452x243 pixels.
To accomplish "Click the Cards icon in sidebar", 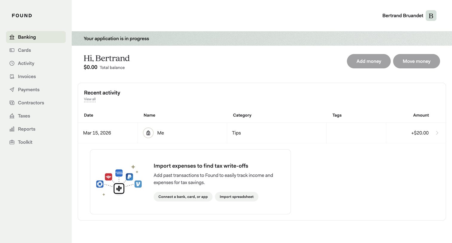I will click(x=12, y=50).
